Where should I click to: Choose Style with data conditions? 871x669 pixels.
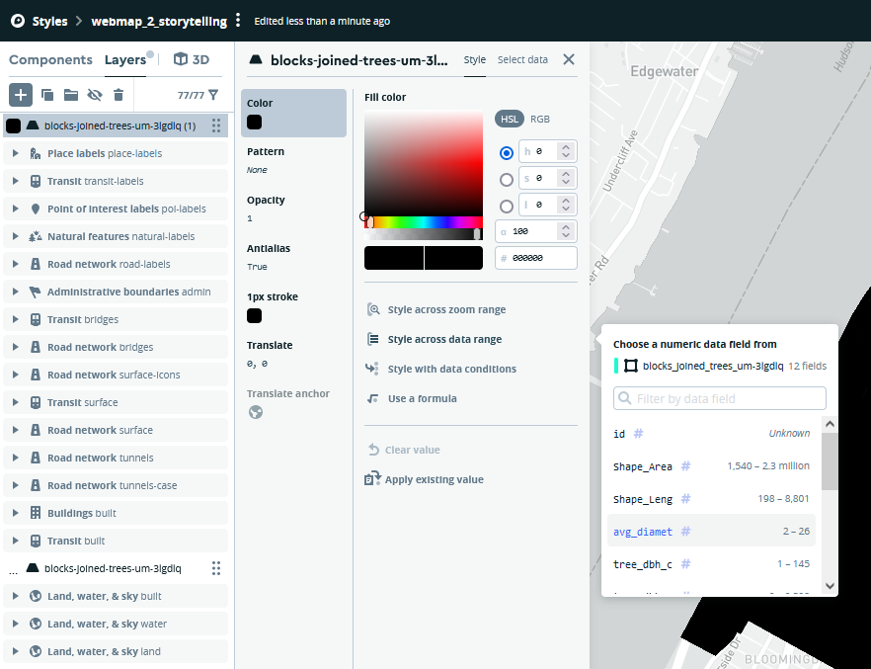[451, 369]
